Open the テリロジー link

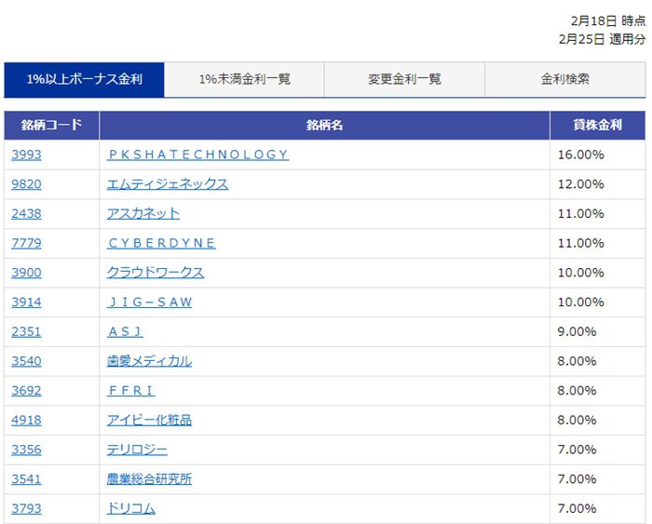[137, 450]
